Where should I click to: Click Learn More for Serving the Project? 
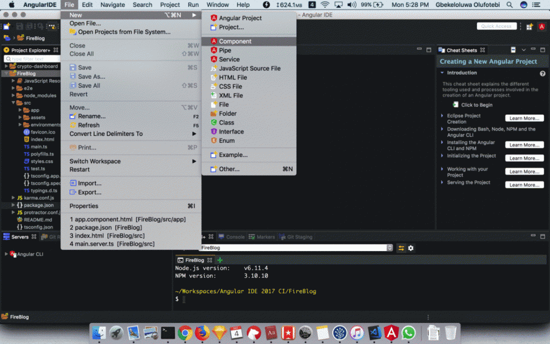click(x=524, y=185)
